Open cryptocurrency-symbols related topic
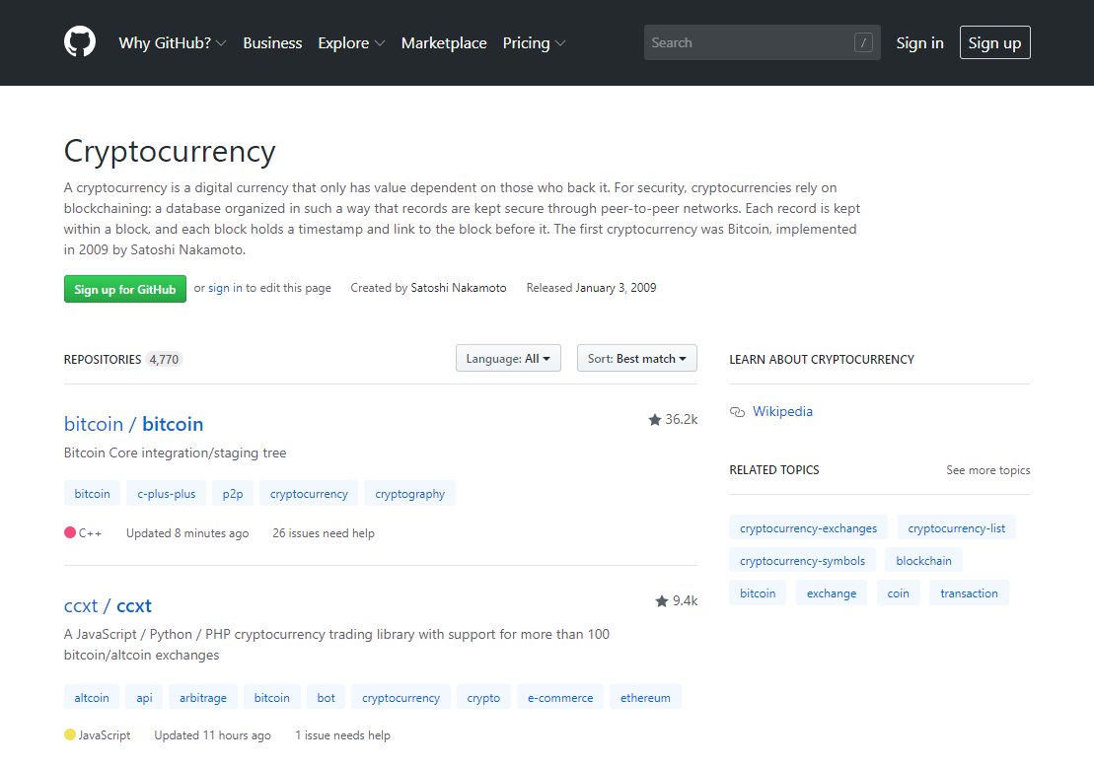Viewport: 1094px width, 766px height. tap(802, 560)
